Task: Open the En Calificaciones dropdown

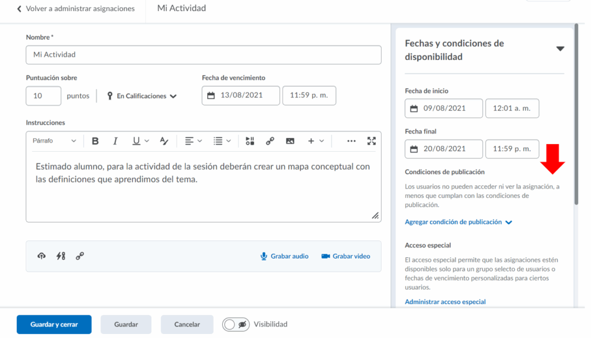Action: click(142, 96)
